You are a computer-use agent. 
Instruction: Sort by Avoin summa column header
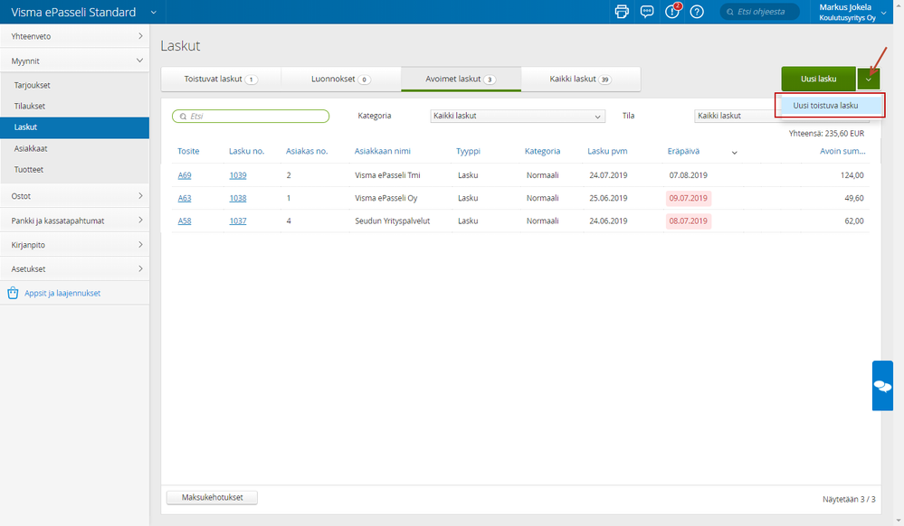coord(842,151)
